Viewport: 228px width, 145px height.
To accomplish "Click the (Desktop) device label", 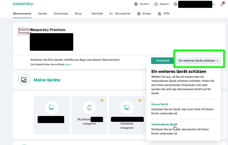I will point(127,123).
